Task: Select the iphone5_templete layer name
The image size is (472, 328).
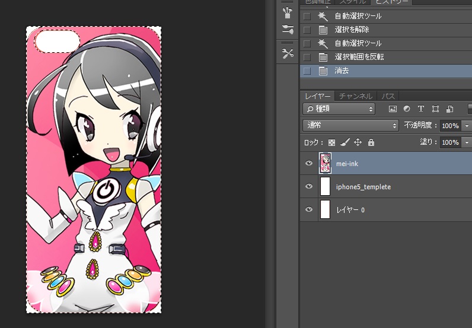Action: tap(363, 187)
